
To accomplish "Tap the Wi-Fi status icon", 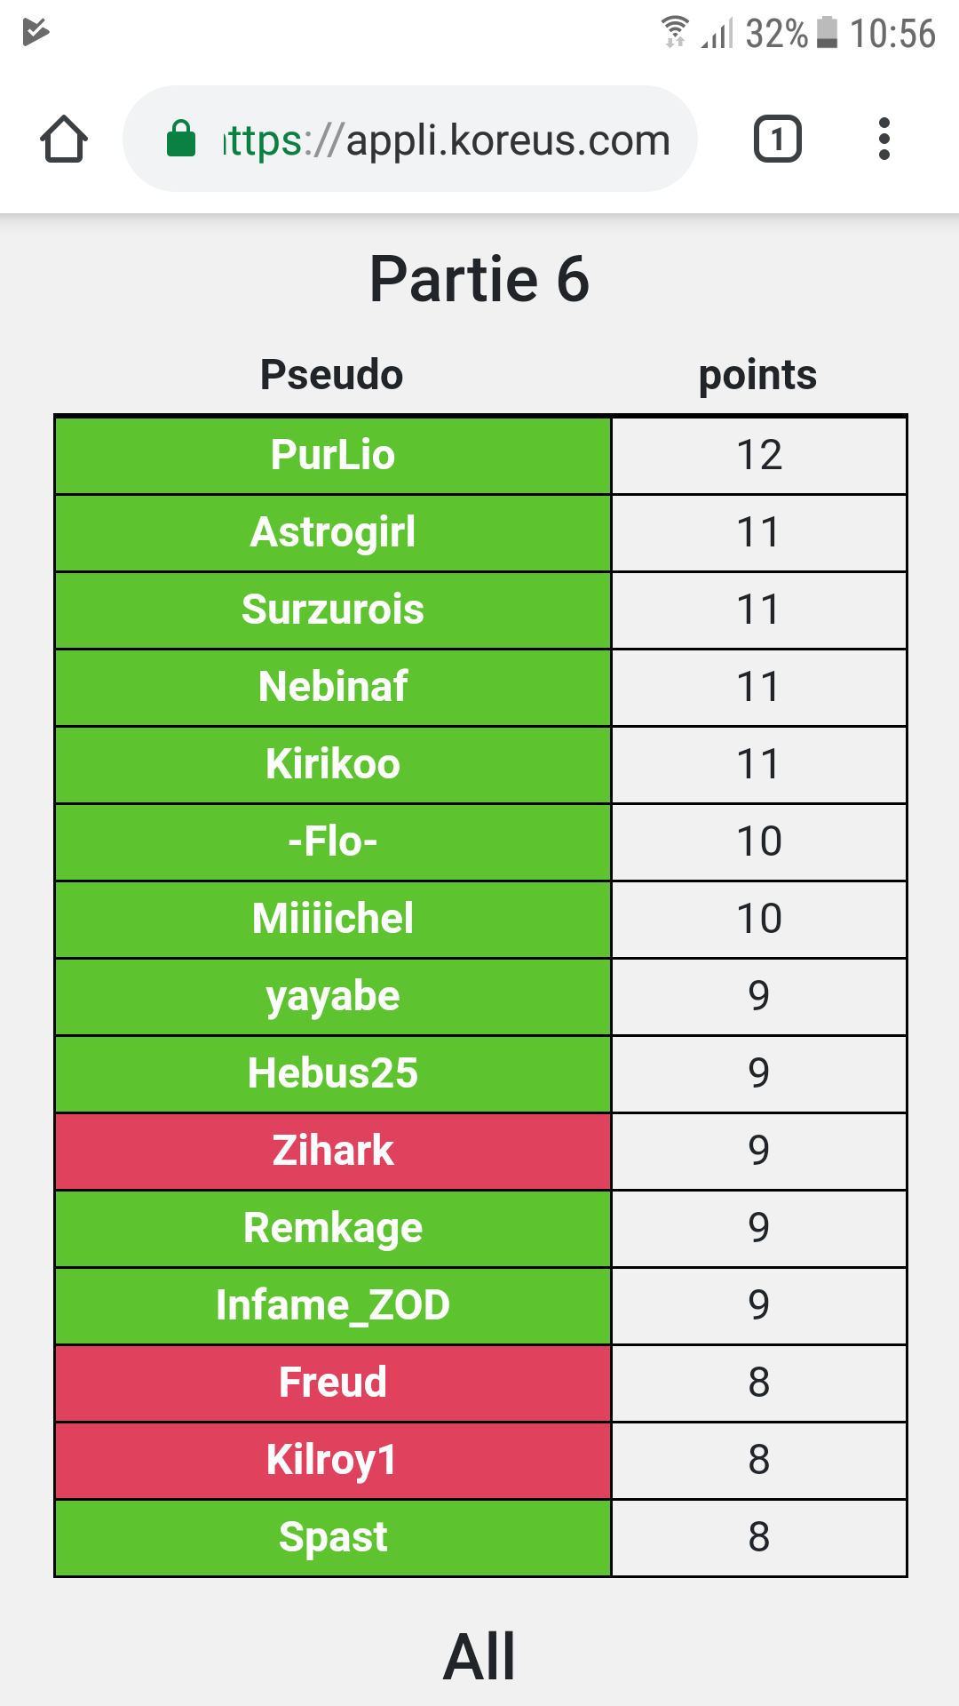I will 675,32.
